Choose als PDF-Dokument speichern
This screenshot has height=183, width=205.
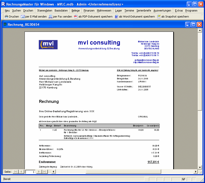click(95, 17)
